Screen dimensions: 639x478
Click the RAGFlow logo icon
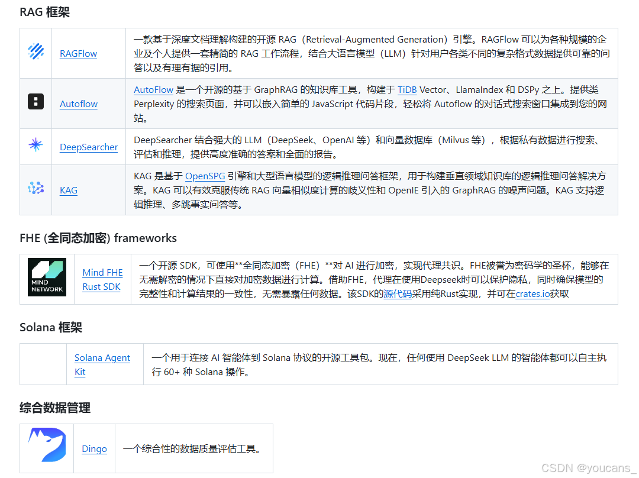point(36,51)
